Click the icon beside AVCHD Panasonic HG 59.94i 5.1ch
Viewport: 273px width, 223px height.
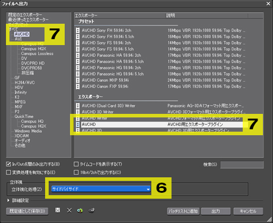(x=78, y=74)
